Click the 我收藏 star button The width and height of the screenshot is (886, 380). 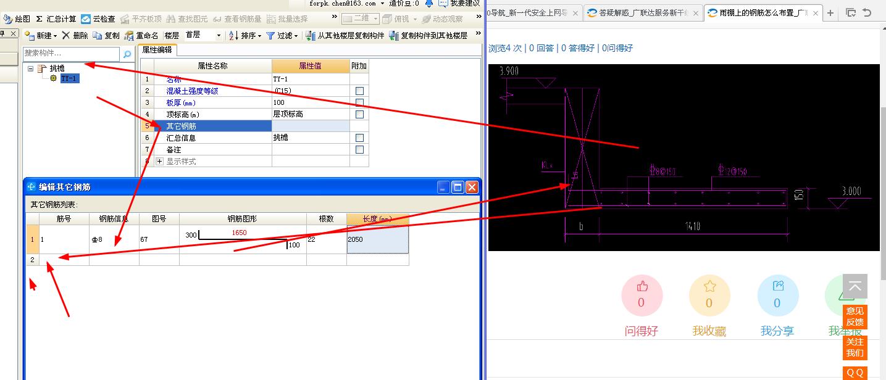709,296
